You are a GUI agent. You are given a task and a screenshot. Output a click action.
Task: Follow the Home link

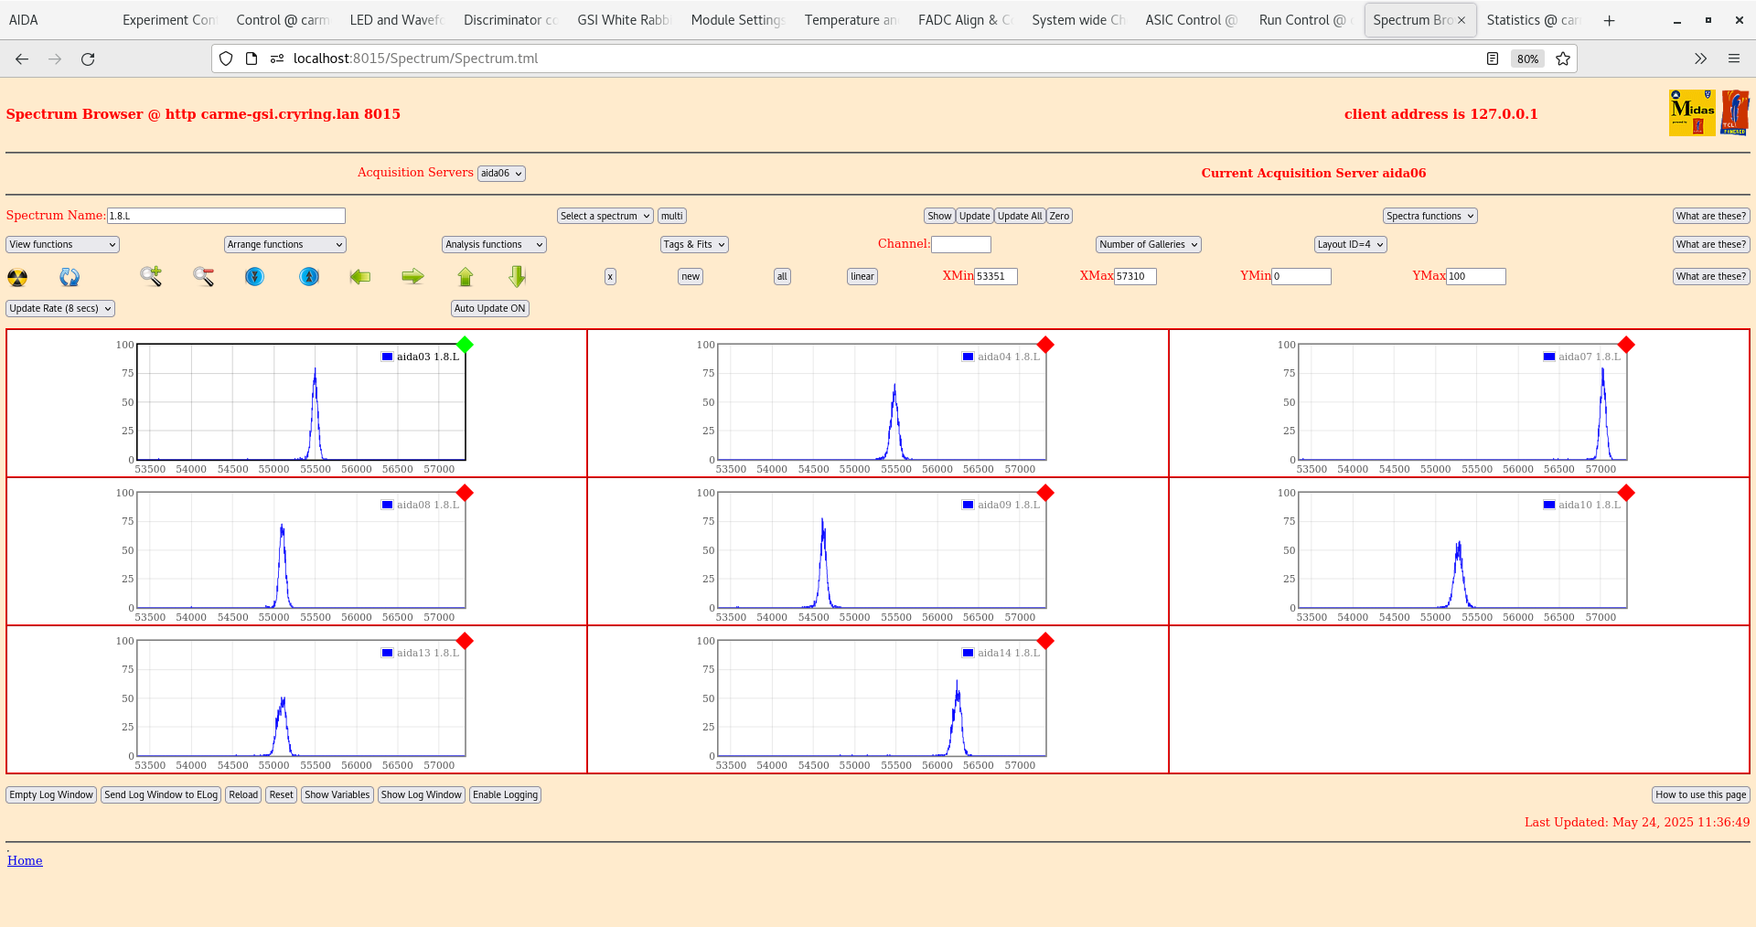coord(25,861)
